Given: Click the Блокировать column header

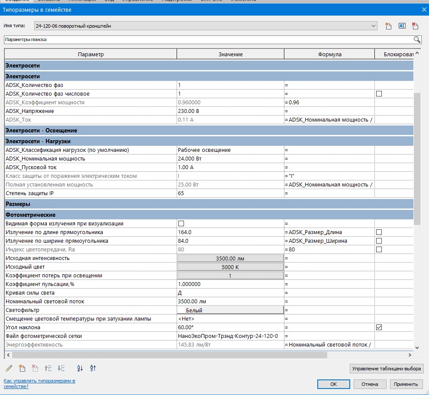Looking at the screenshot, I should point(394,54).
